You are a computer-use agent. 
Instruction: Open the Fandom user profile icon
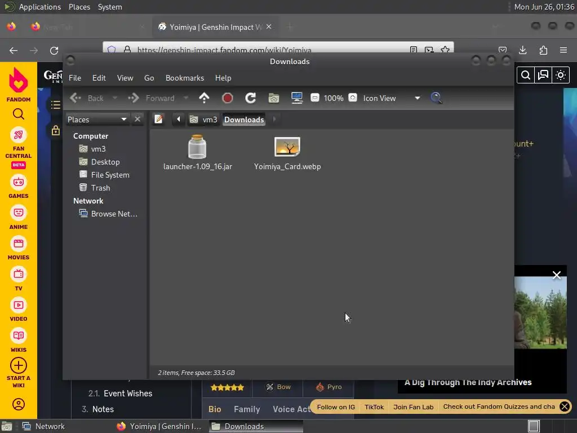(19, 404)
